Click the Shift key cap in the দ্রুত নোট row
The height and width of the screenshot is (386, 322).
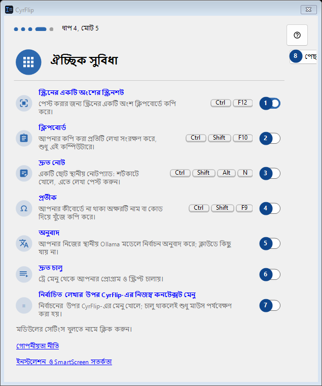(203, 173)
